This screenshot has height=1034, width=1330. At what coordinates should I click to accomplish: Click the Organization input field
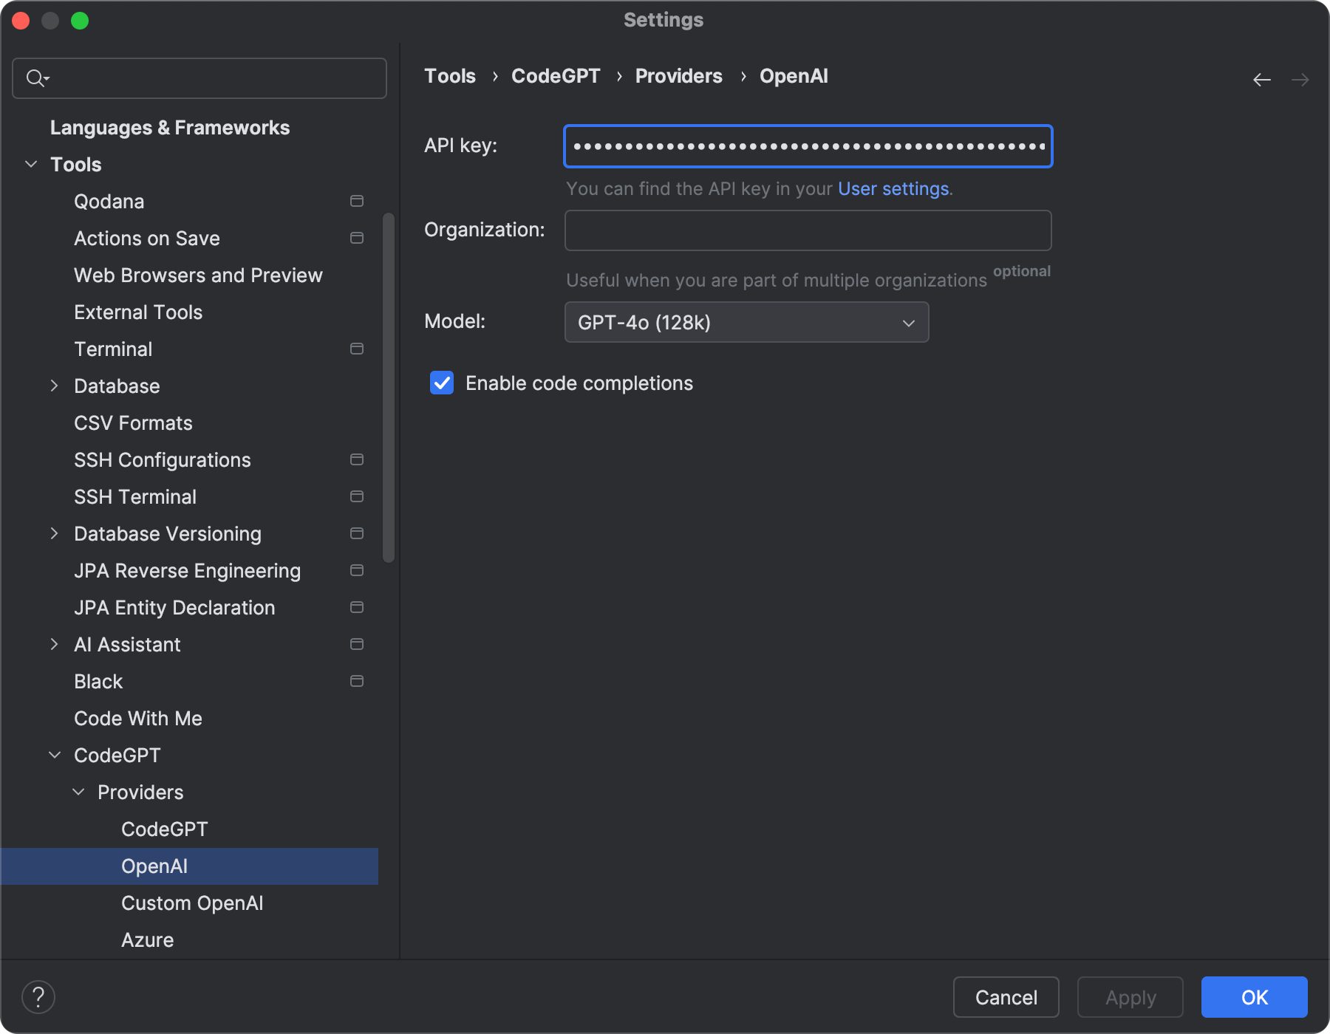[x=808, y=230]
